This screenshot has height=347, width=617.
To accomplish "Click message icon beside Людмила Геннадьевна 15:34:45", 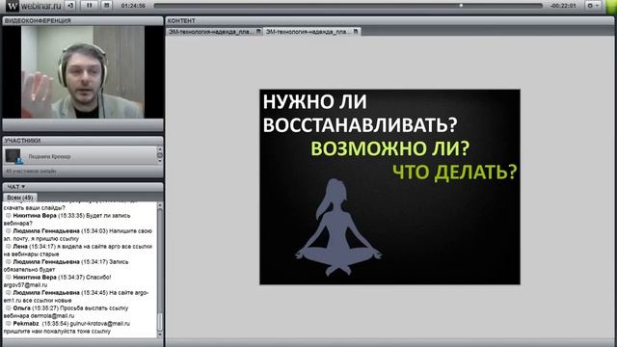I will [8, 293].
